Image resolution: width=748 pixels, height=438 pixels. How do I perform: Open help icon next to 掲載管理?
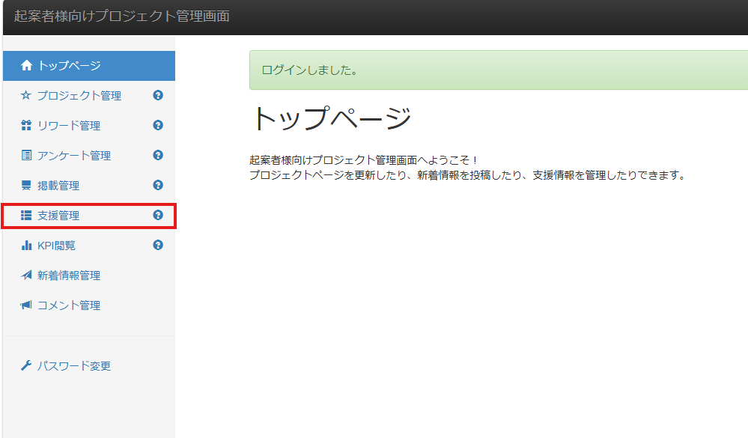click(x=158, y=185)
